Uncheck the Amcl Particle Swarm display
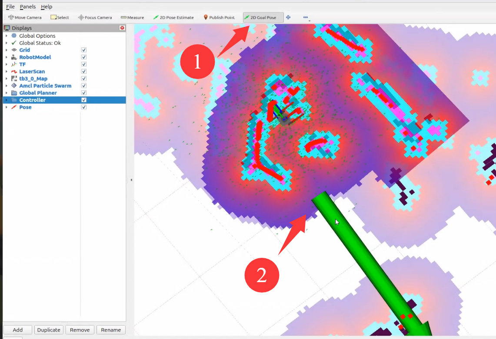 pos(84,86)
